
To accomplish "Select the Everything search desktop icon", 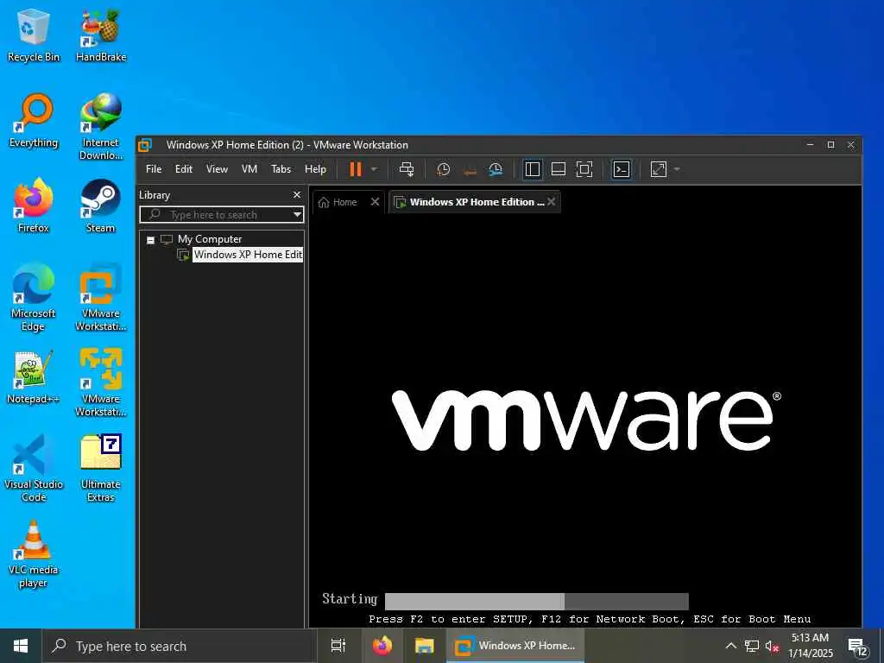I will (x=34, y=121).
